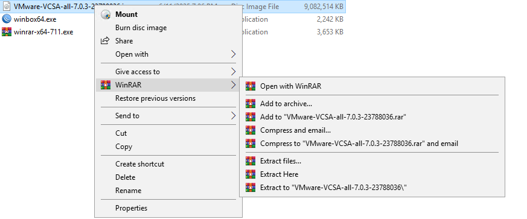This screenshot has width=527, height=219.
Task: Click the 9,082,514 KB size value
Action: click(324, 6)
